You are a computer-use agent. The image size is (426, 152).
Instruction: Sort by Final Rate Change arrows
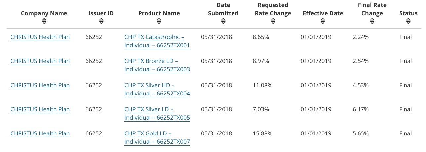point(372,21)
